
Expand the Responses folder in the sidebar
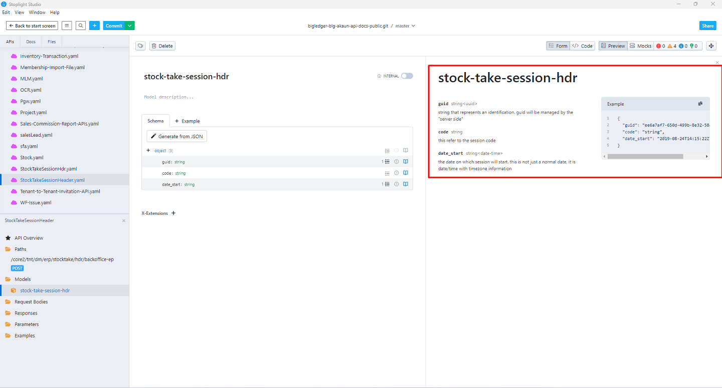click(26, 313)
